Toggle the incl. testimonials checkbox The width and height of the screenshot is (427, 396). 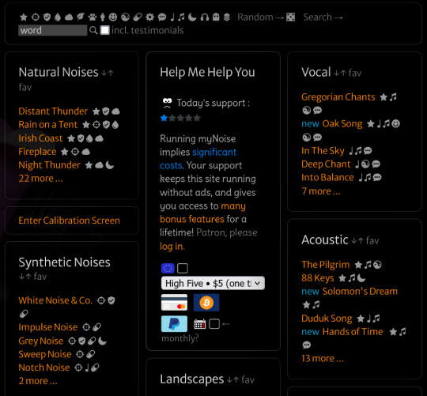(x=105, y=30)
